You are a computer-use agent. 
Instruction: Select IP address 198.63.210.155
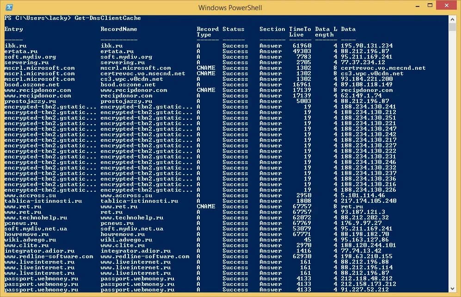[367, 257]
